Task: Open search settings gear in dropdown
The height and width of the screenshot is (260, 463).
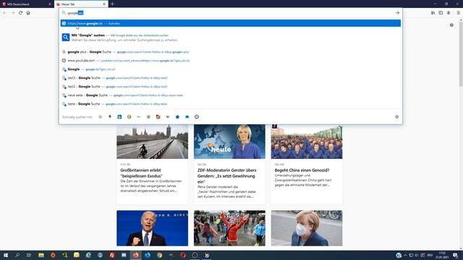Action: pos(397,117)
